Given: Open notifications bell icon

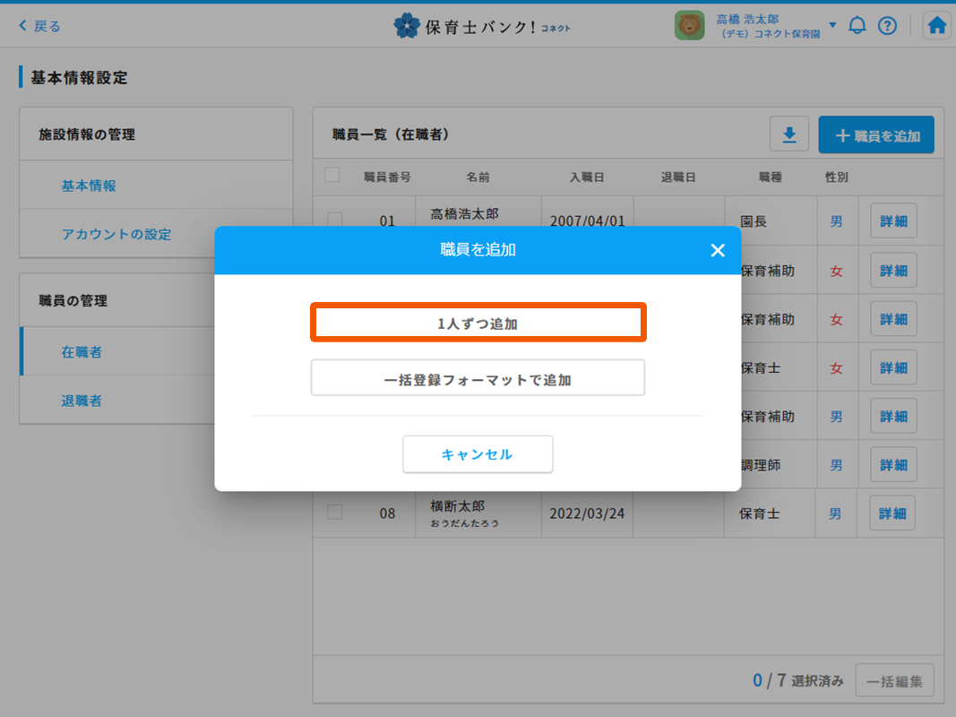Looking at the screenshot, I should pyautogui.click(x=857, y=26).
